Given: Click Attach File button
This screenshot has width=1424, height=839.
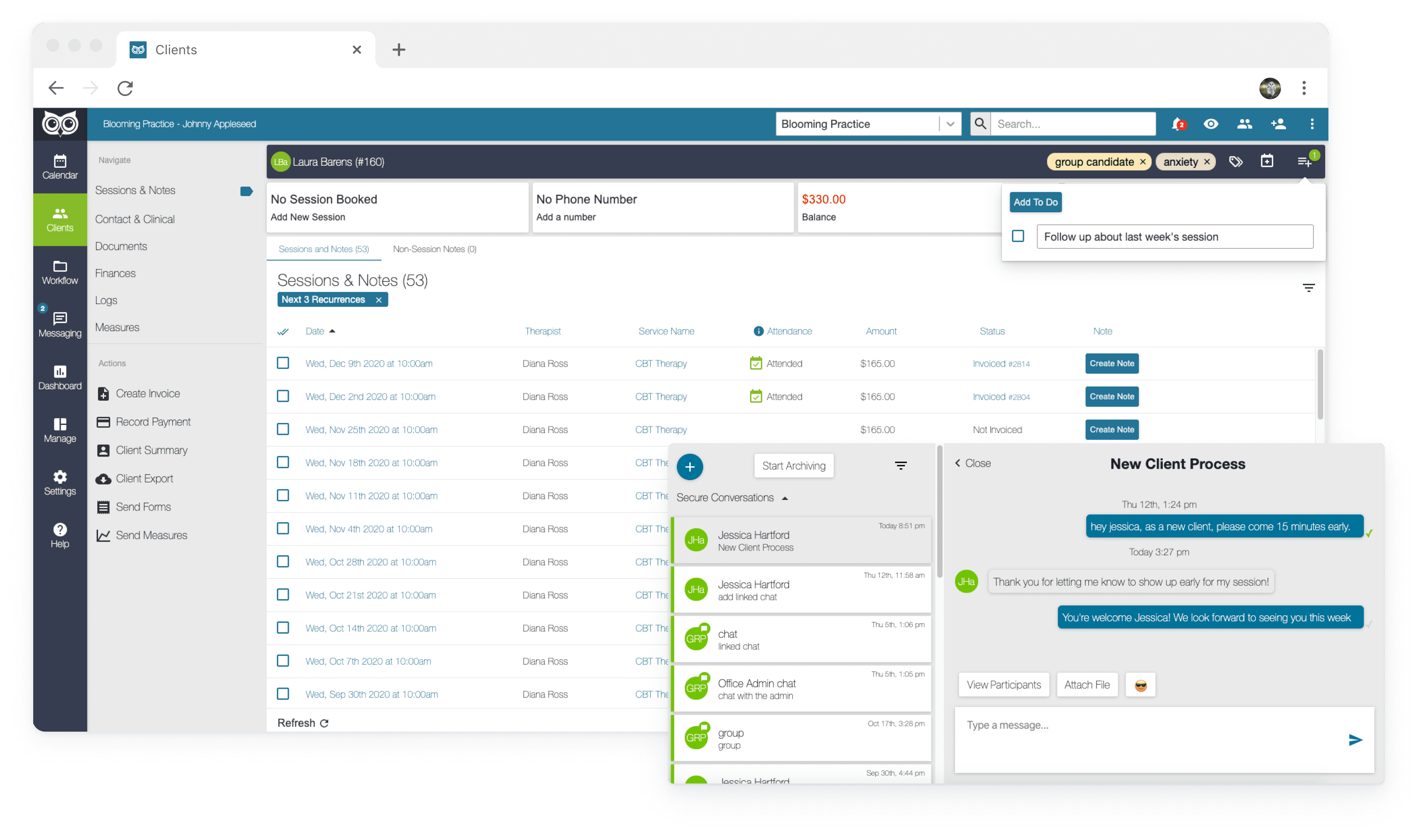Looking at the screenshot, I should (1087, 685).
